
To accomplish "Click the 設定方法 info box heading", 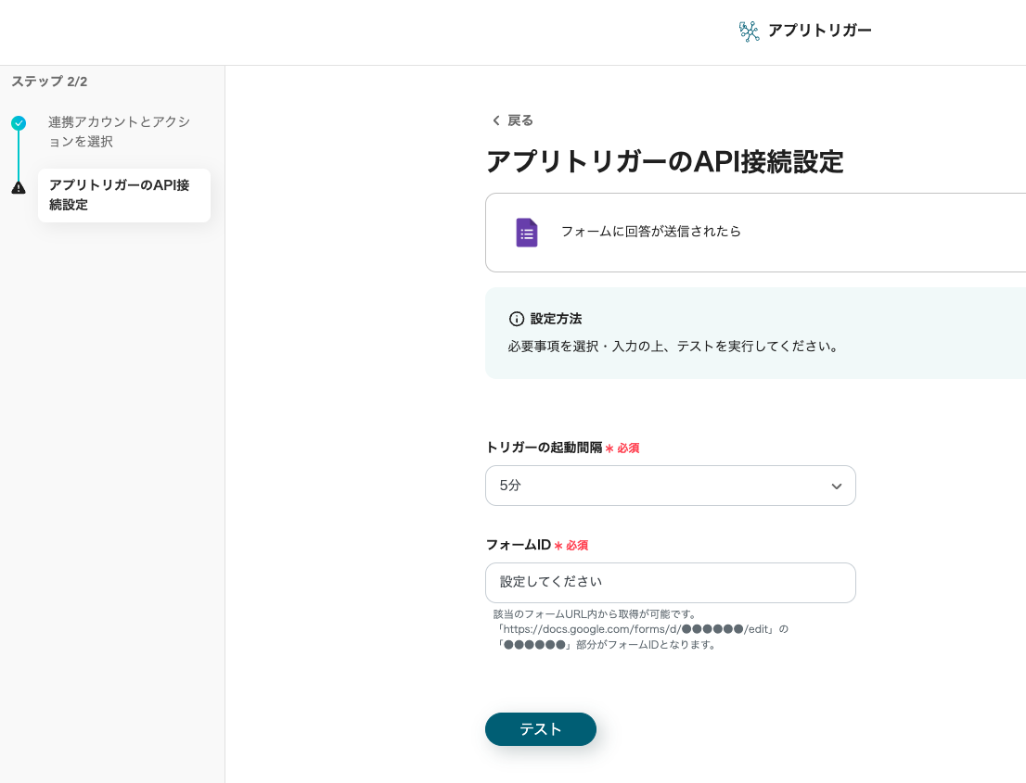I will tap(556, 319).
